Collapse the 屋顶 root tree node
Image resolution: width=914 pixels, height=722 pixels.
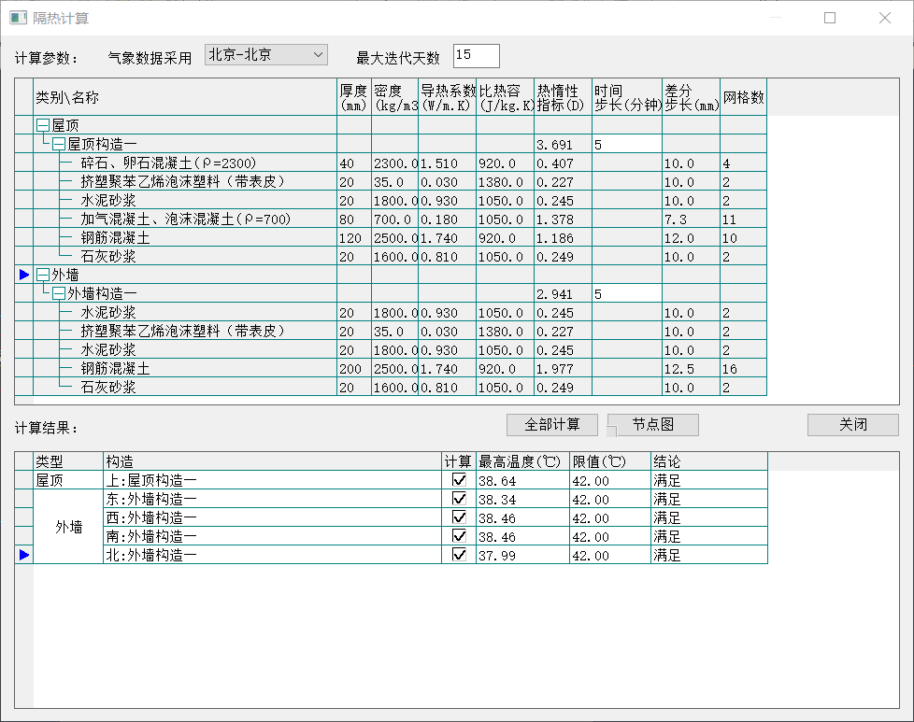pyautogui.click(x=42, y=126)
